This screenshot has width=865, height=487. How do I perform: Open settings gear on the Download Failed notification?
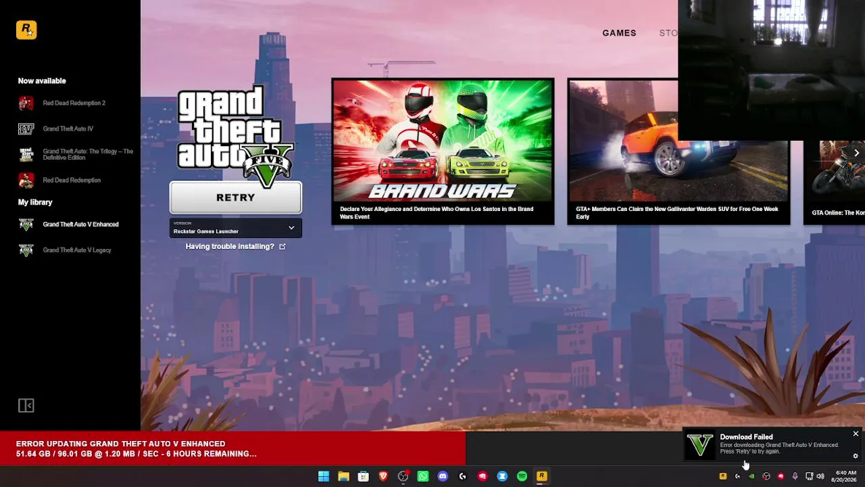(x=856, y=456)
